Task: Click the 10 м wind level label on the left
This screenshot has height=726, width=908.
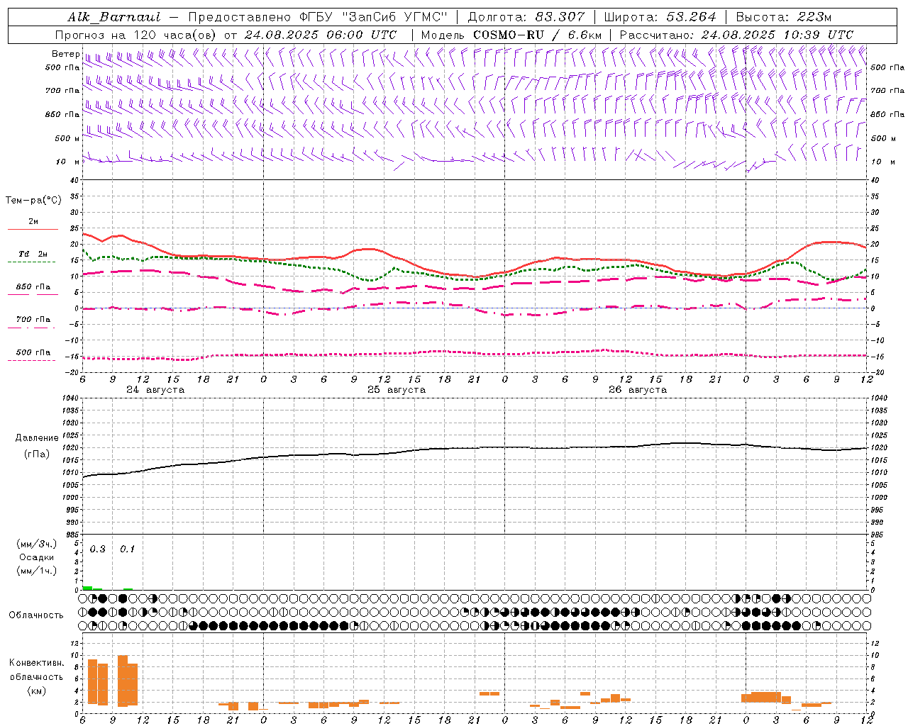Action: point(67,162)
